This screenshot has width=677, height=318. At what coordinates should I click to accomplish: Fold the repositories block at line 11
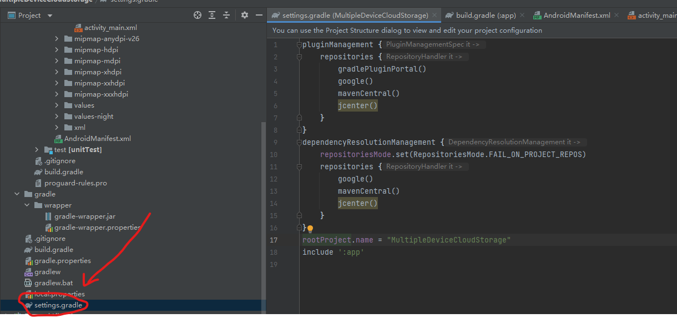[x=299, y=166]
